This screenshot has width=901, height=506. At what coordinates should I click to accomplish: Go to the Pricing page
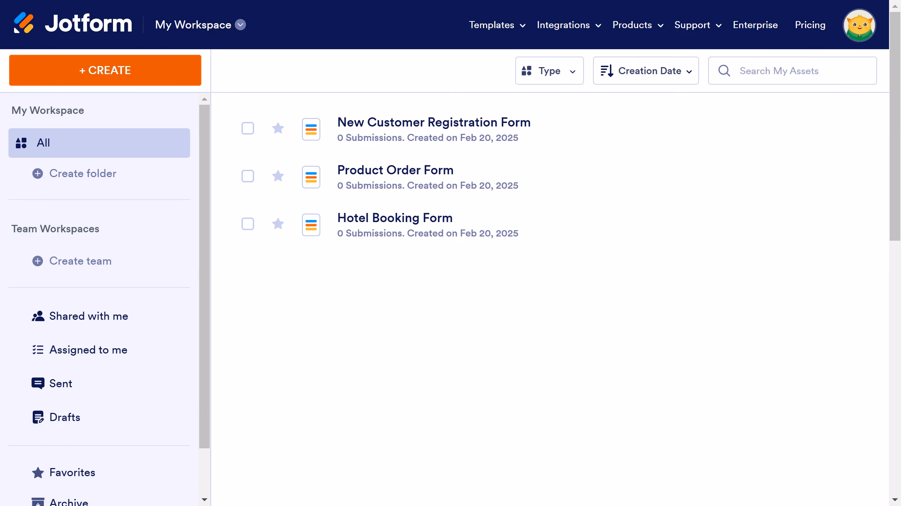point(810,25)
